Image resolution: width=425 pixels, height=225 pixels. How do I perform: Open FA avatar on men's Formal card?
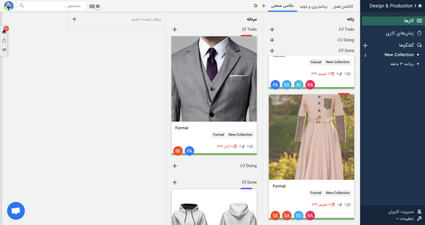[x=190, y=151]
